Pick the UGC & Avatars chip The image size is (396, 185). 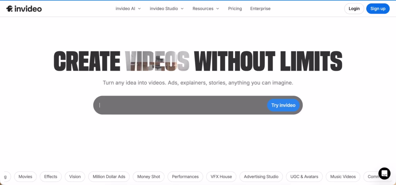tap(304, 177)
